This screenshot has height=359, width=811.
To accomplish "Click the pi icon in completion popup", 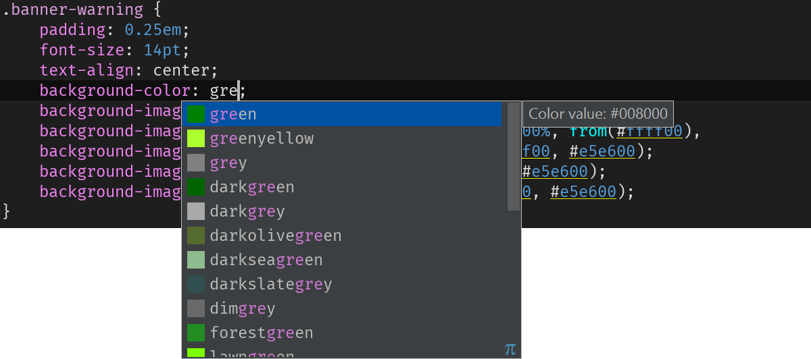I will pyautogui.click(x=510, y=349).
